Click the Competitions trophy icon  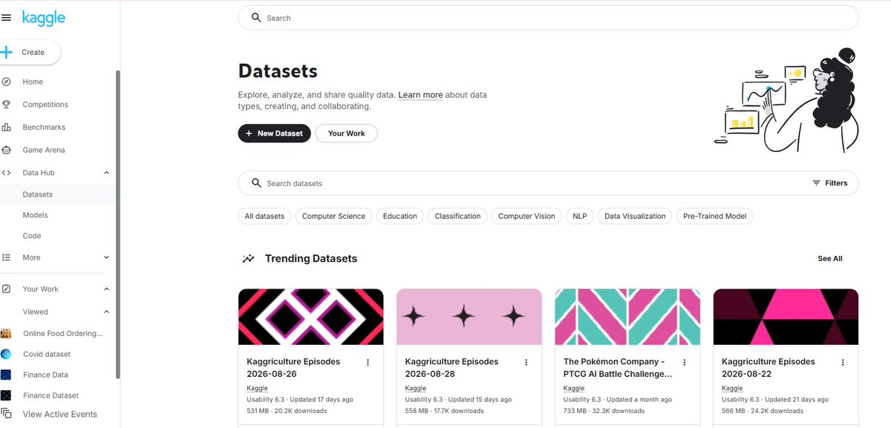tap(6, 105)
